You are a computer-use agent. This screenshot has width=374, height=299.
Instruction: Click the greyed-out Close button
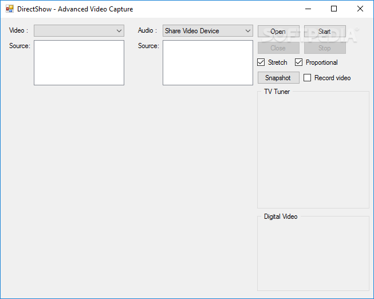278,48
